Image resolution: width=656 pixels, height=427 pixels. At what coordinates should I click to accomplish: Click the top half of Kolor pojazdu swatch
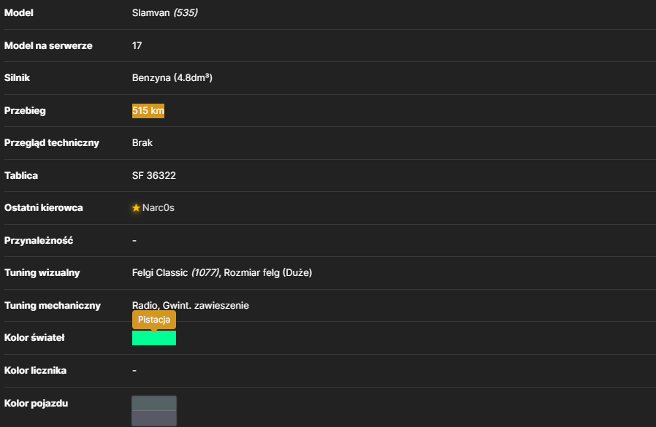[x=154, y=403]
